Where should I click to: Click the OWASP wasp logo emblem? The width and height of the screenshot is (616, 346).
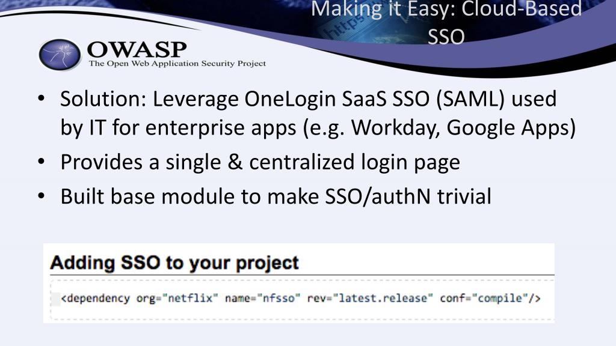pyautogui.click(x=60, y=55)
